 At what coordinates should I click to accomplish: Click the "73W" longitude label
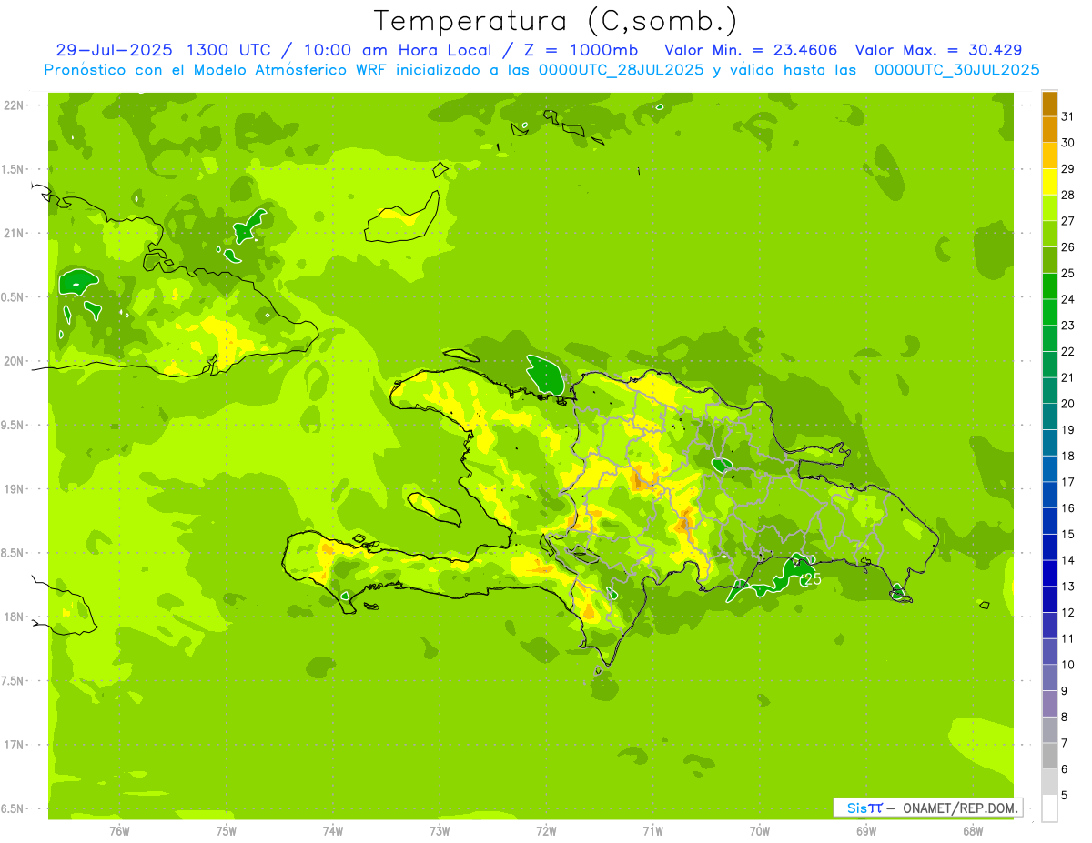click(x=440, y=831)
